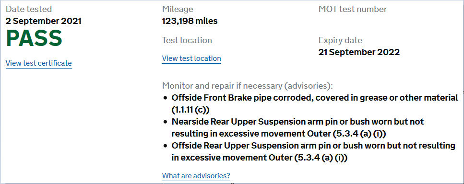
Task: Click the bullet before the Offside Rear advisory
Action: coord(165,146)
